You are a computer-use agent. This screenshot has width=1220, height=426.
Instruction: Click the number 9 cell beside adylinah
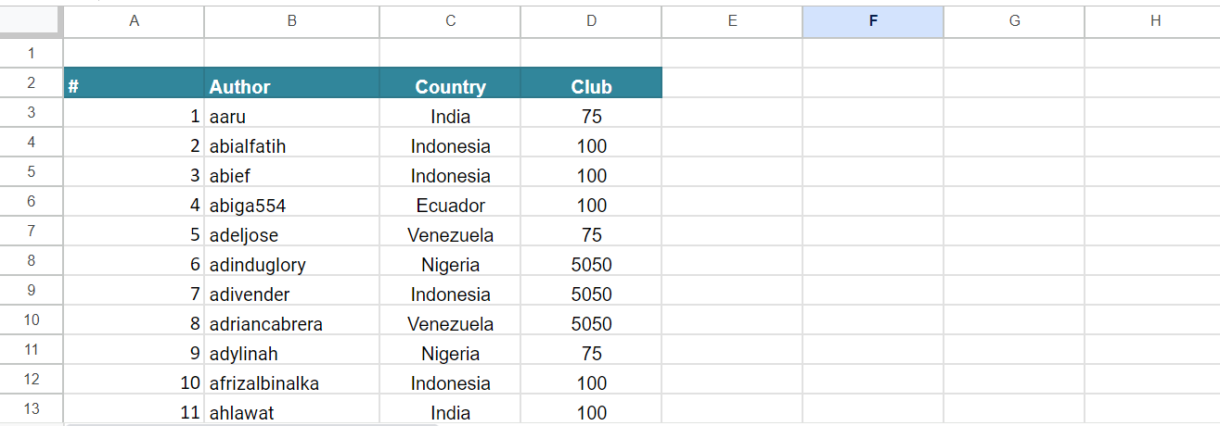[x=134, y=354]
